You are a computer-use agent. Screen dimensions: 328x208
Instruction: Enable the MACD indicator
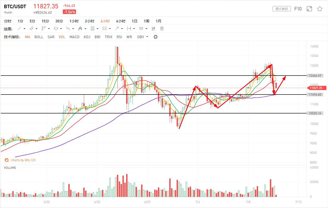pos(74,37)
